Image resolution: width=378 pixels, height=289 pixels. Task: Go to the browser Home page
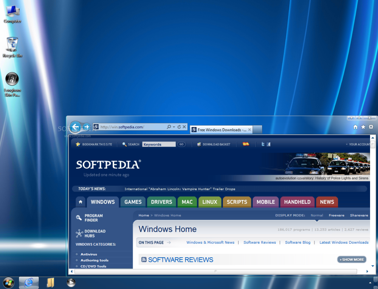[355, 127]
